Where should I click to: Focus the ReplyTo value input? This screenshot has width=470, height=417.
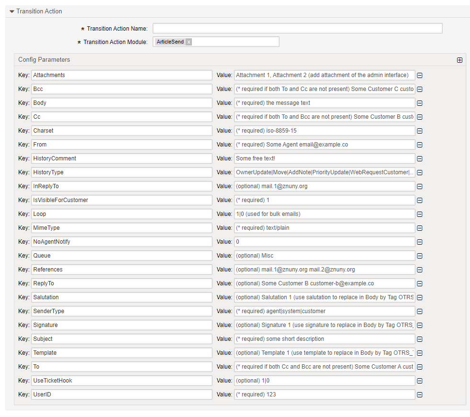pos(324,283)
